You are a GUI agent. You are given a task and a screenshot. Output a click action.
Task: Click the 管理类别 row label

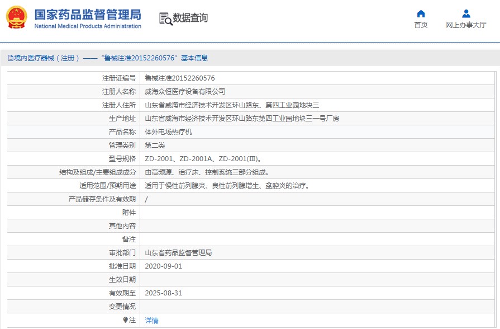122,145
